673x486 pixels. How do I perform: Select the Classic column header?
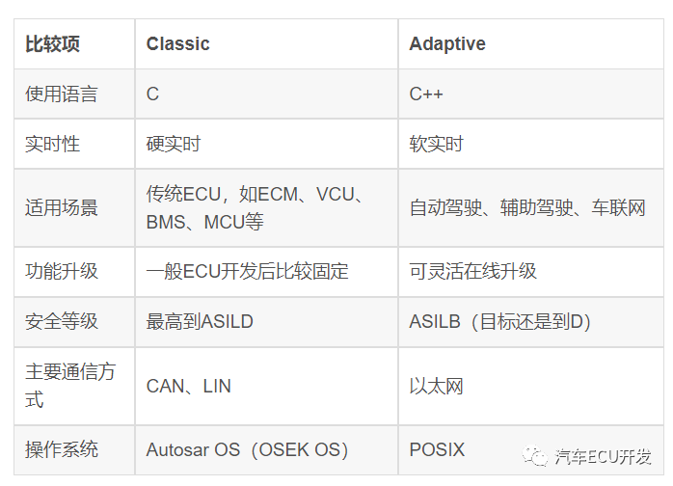point(266,43)
